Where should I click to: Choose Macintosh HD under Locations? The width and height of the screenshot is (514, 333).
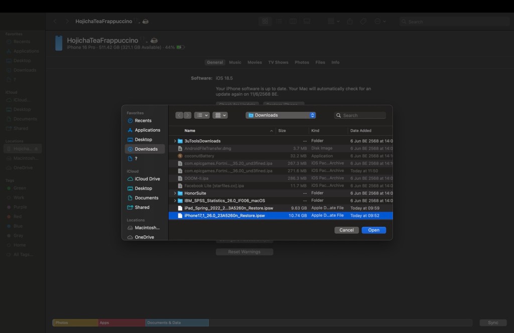(147, 228)
